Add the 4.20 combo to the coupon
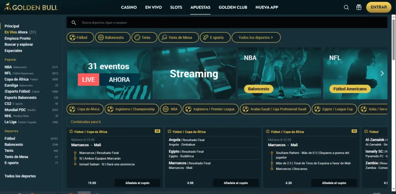This screenshot has height=194, width=396. 334,183
